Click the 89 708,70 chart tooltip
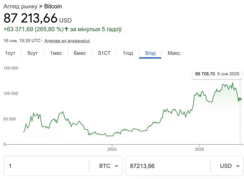The image size is (244, 179). tap(217, 74)
